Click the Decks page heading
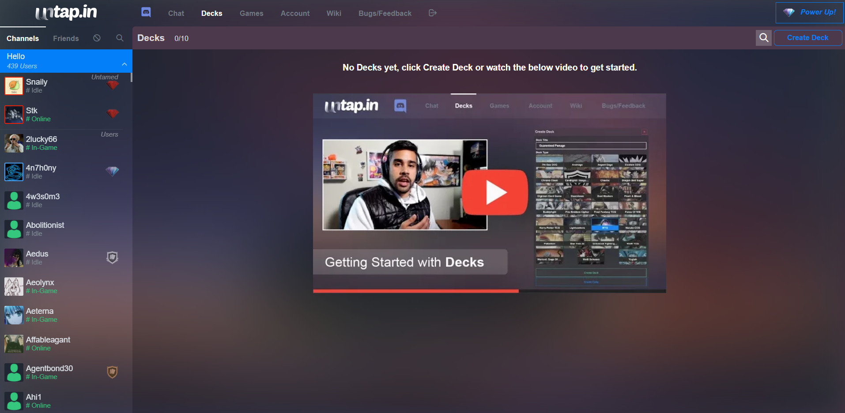 coord(151,38)
